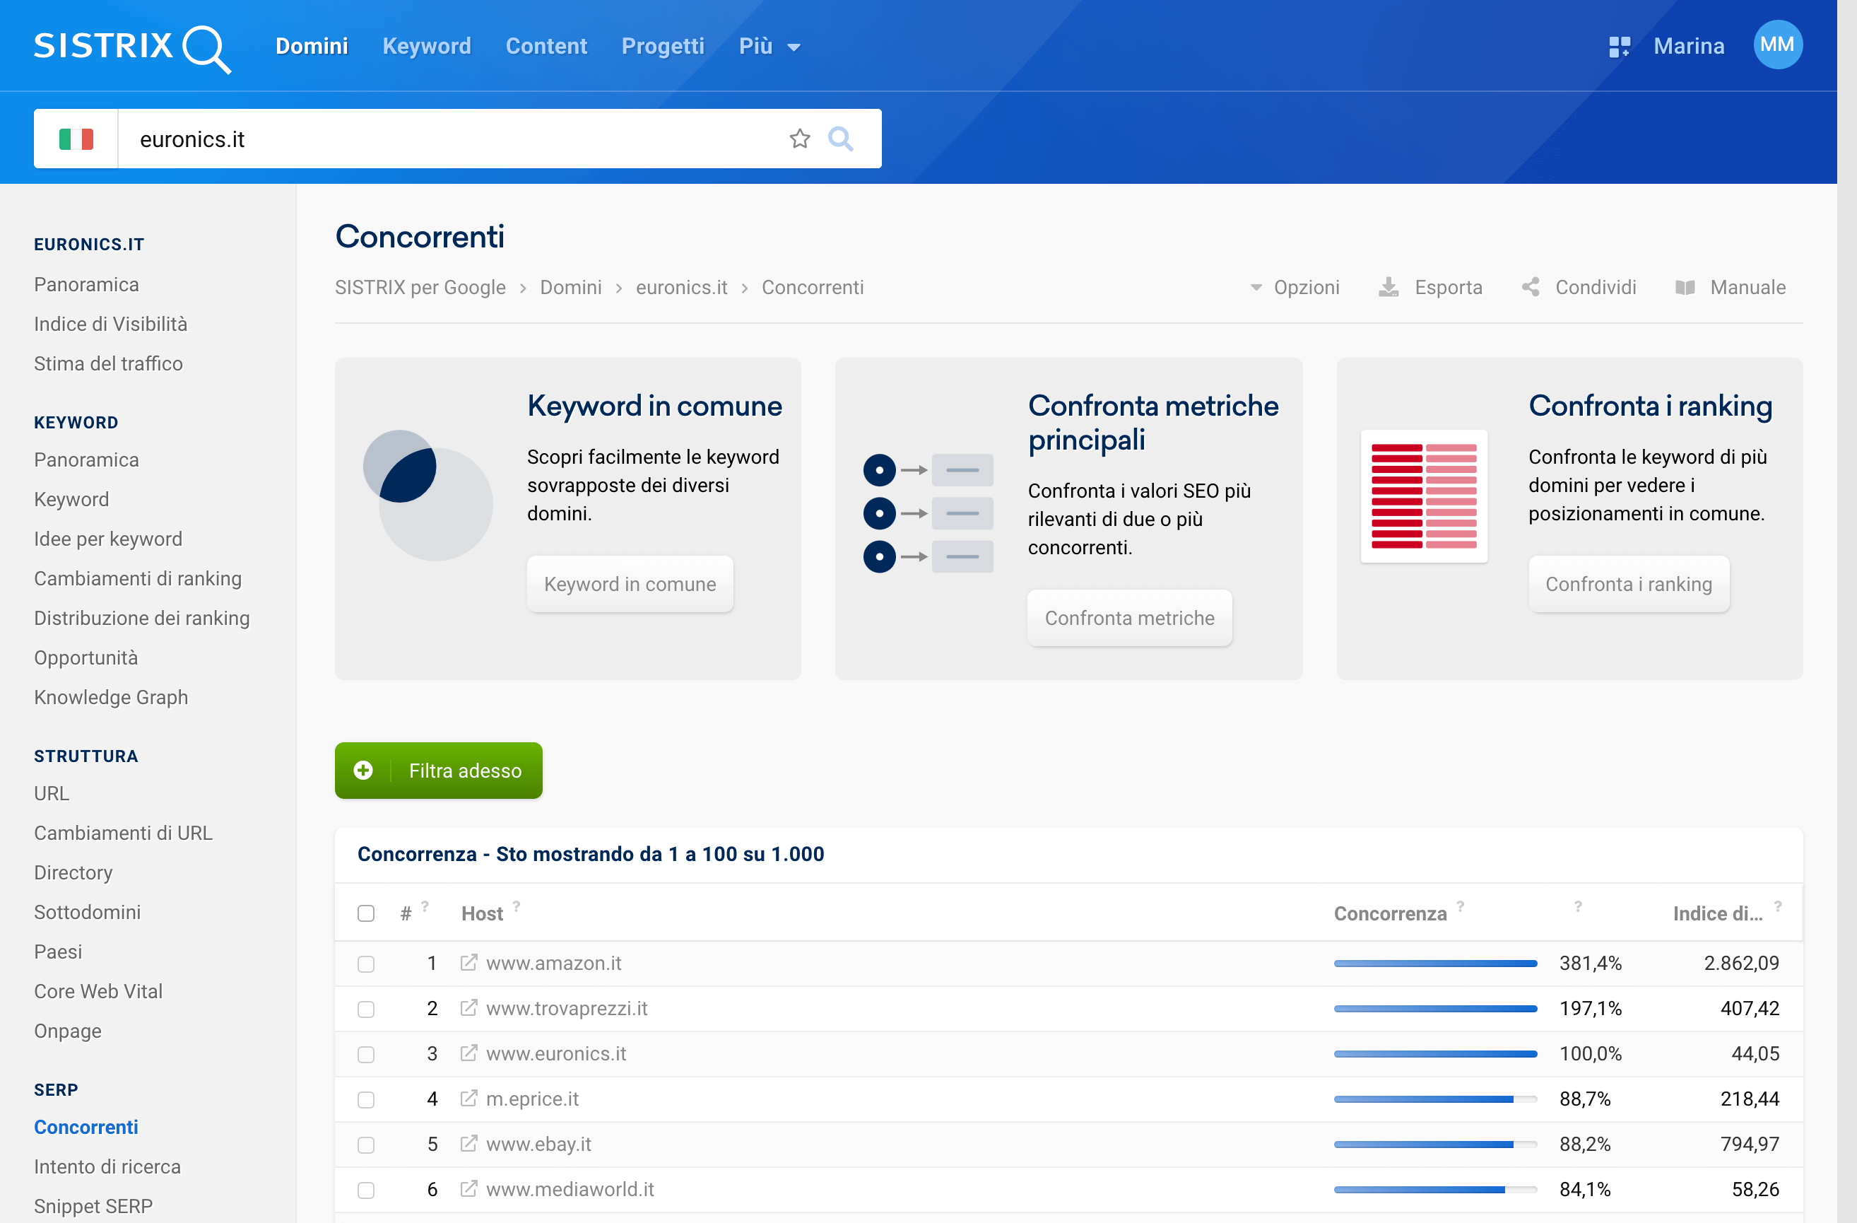The image size is (1857, 1223).
Task: Open Cambiamenti di ranking in sidebar
Action: coord(137,578)
